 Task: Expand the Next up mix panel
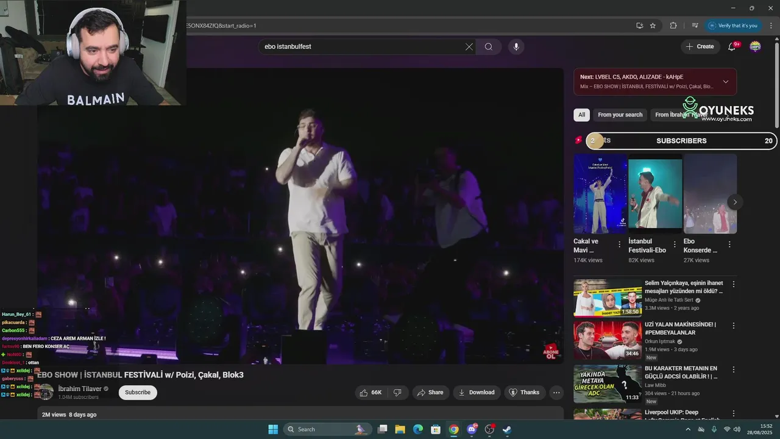pos(725,82)
